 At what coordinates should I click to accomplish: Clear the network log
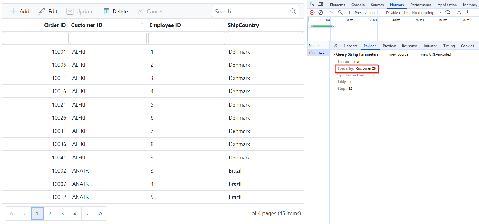click(x=321, y=12)
